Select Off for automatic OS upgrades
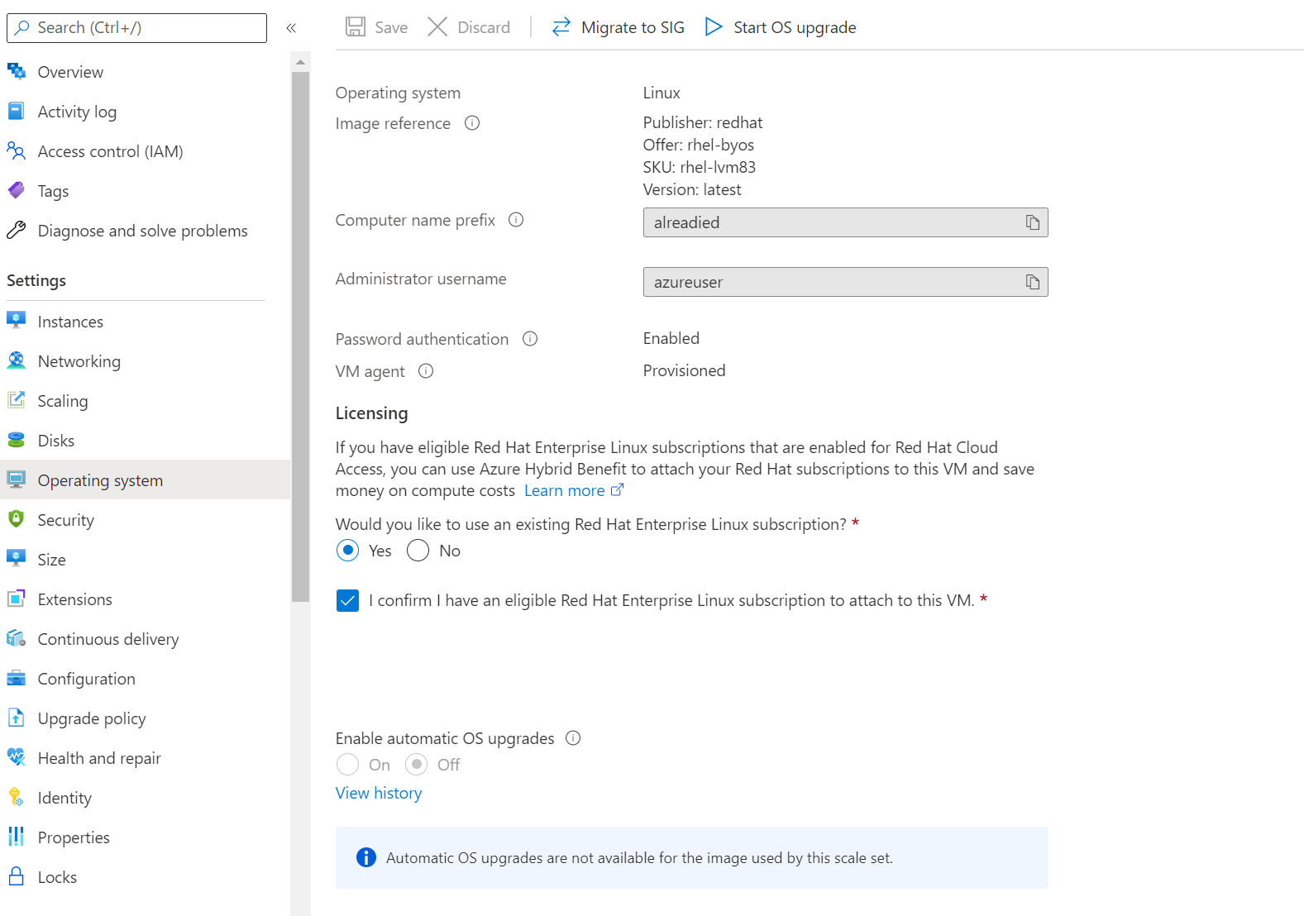The height and width of the screenshot is (916, 1304). click(418, 765)
